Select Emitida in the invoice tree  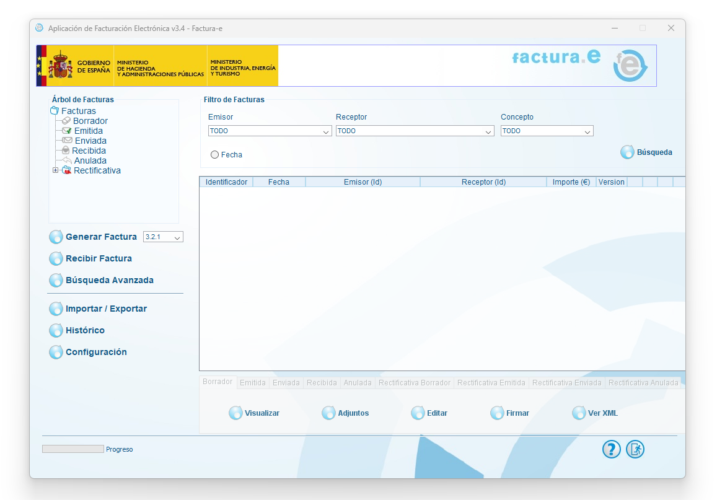coord(88,131)
